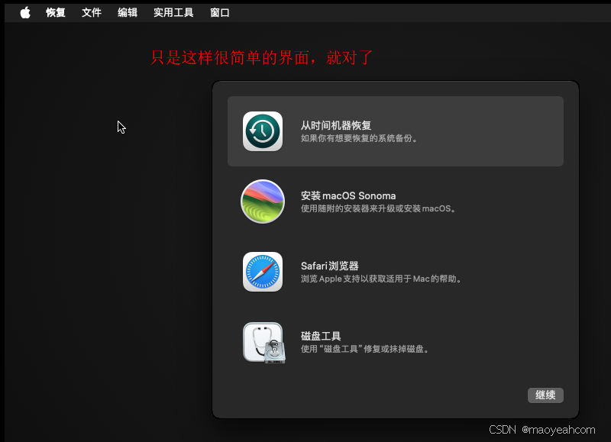The width and height of the screenshot is (611, 442).
Task: Open the 实用工具 menu
Action: tap(173, 12)
